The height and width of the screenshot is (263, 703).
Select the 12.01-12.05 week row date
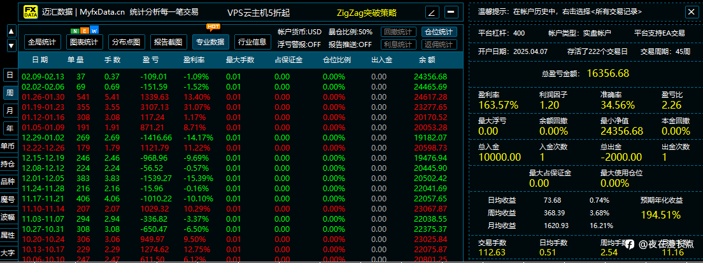(43, 178)
